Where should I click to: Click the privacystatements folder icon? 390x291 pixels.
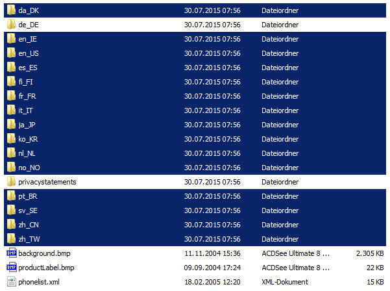tap(11, 182)
